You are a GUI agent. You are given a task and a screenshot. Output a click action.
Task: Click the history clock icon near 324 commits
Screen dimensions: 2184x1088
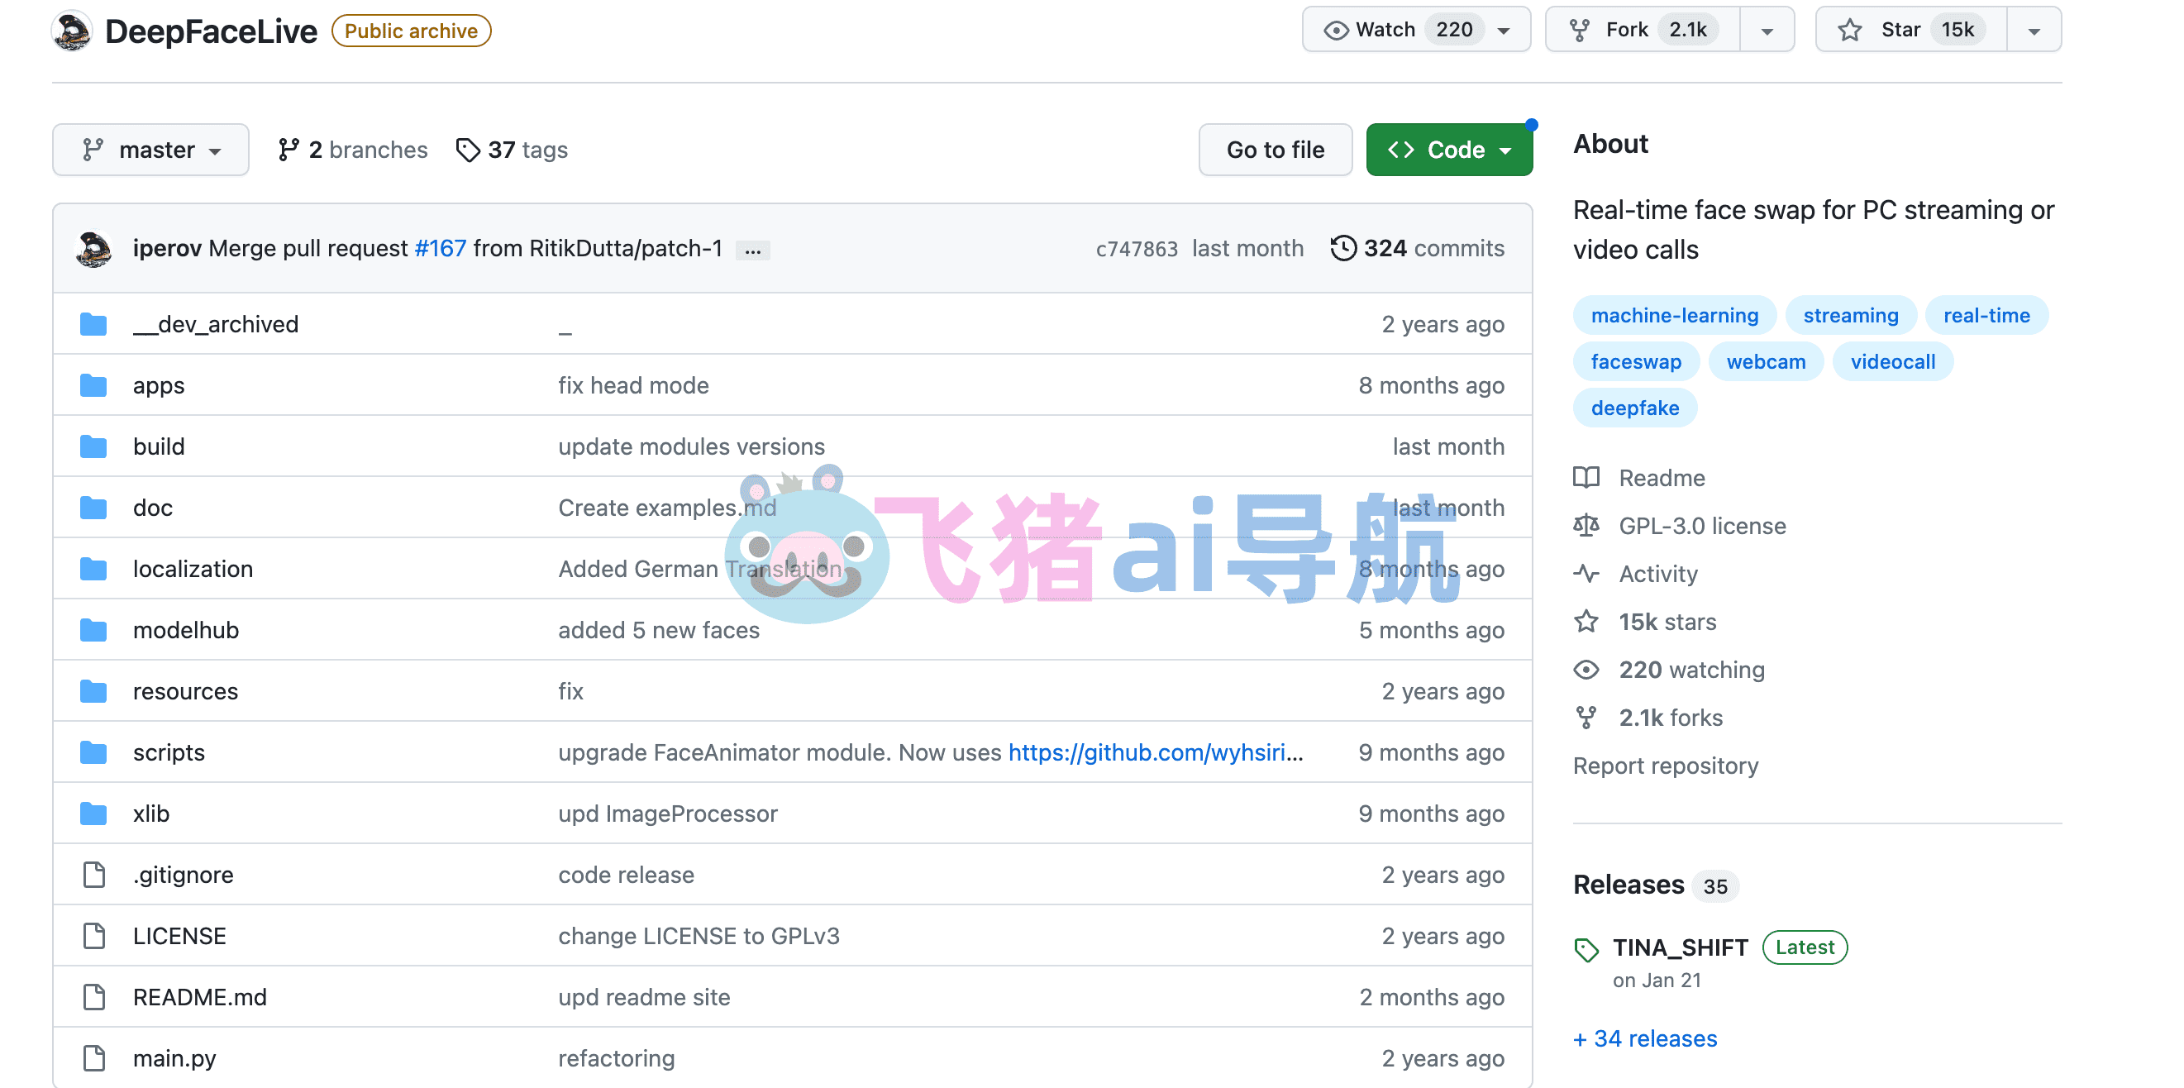[1343, 249]
